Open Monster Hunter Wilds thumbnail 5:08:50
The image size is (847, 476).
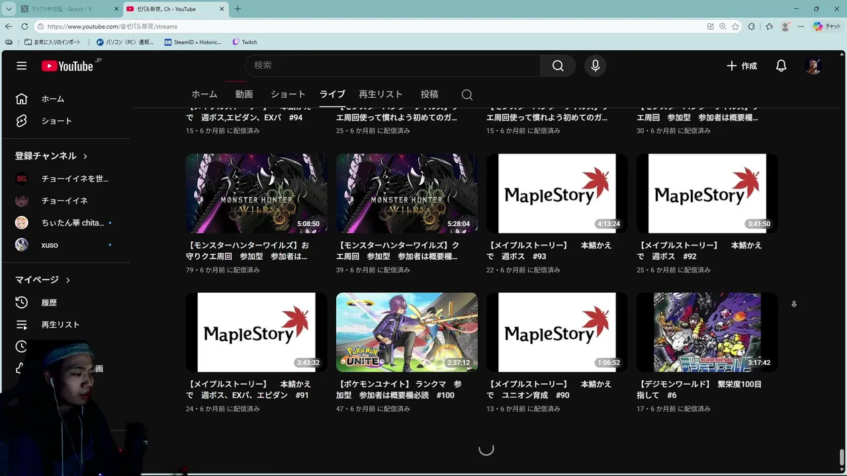[x=256, y=194]
